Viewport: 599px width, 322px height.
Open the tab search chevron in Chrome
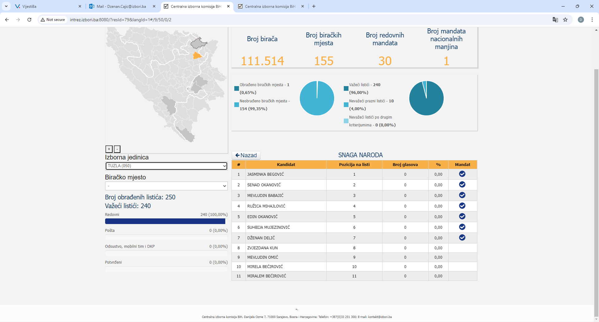tap(6, 6)
